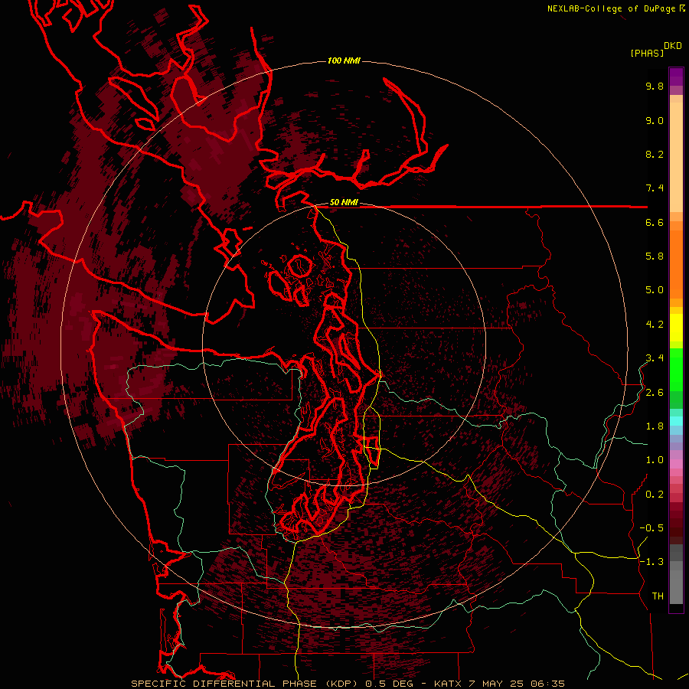
Task: Click the [PHAS] legend unit label
Action: [x=647, y=53]
